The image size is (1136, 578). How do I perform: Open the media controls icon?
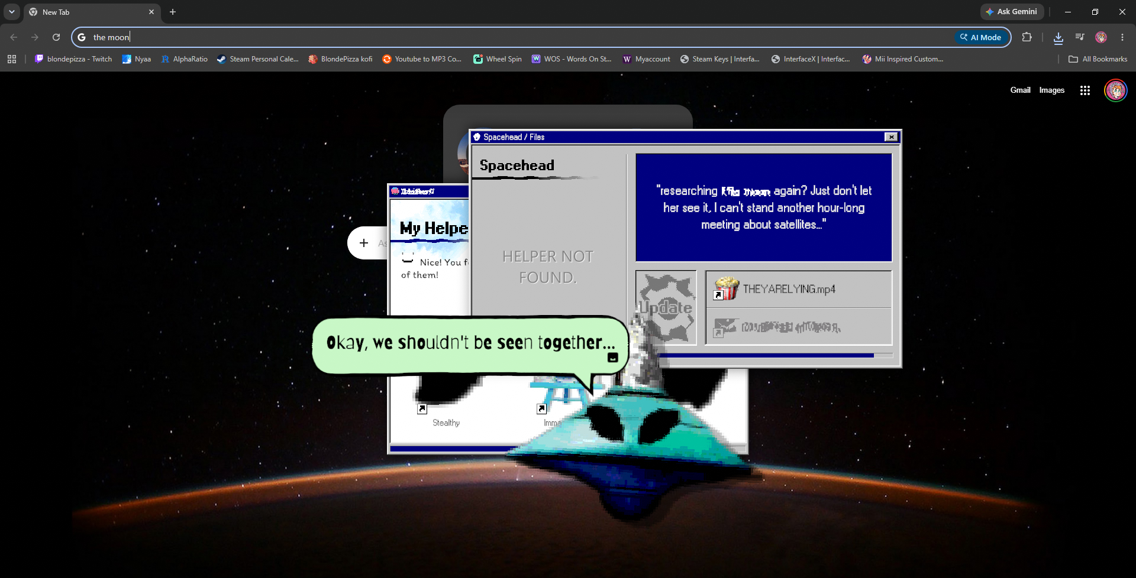coord(1080,37)
